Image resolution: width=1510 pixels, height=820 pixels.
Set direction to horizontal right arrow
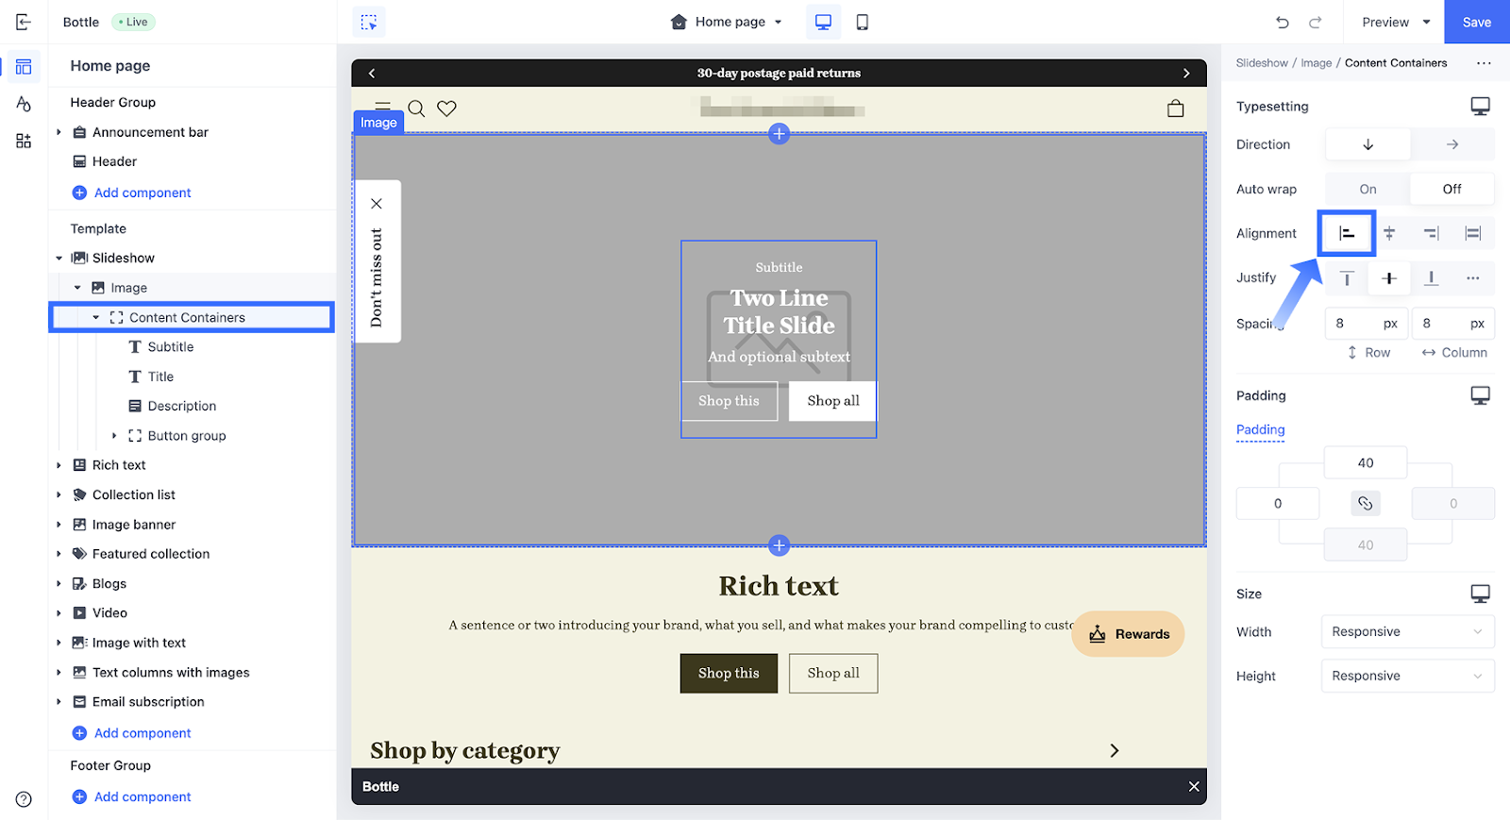pos(1452,144)
